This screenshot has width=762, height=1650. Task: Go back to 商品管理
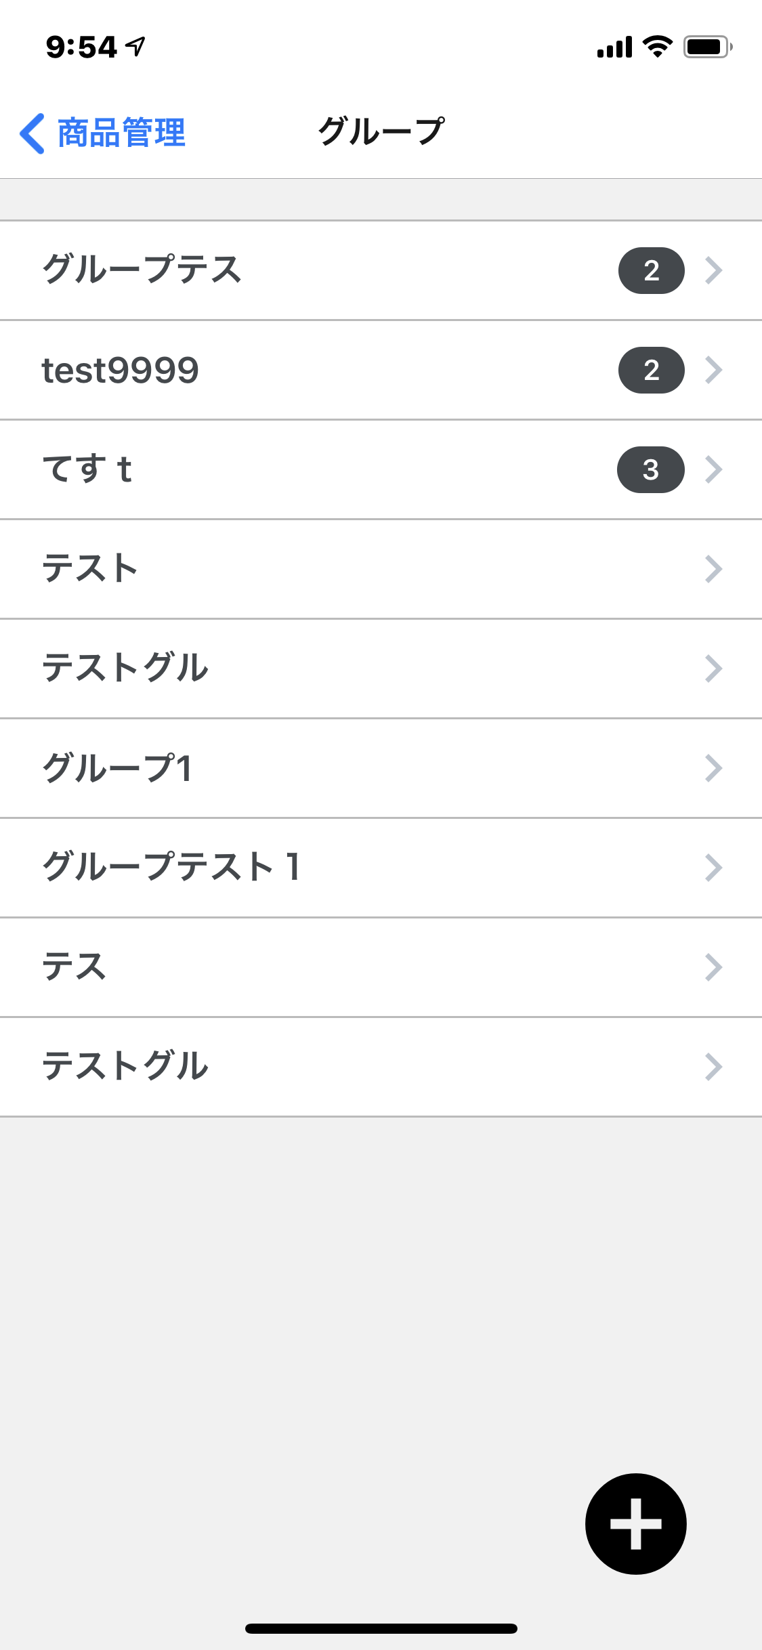coord(122,133)
